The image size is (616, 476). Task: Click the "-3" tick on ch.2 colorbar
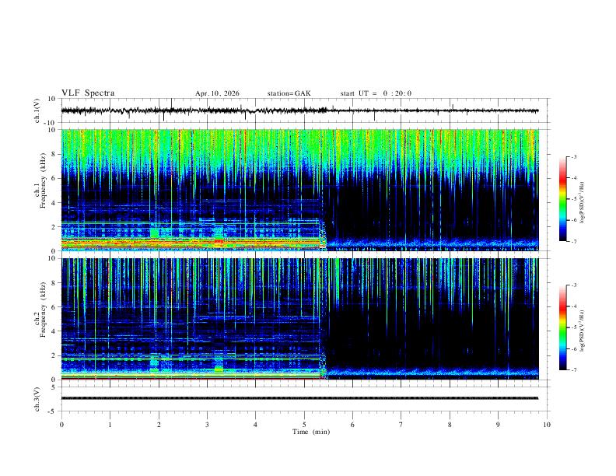574,285
